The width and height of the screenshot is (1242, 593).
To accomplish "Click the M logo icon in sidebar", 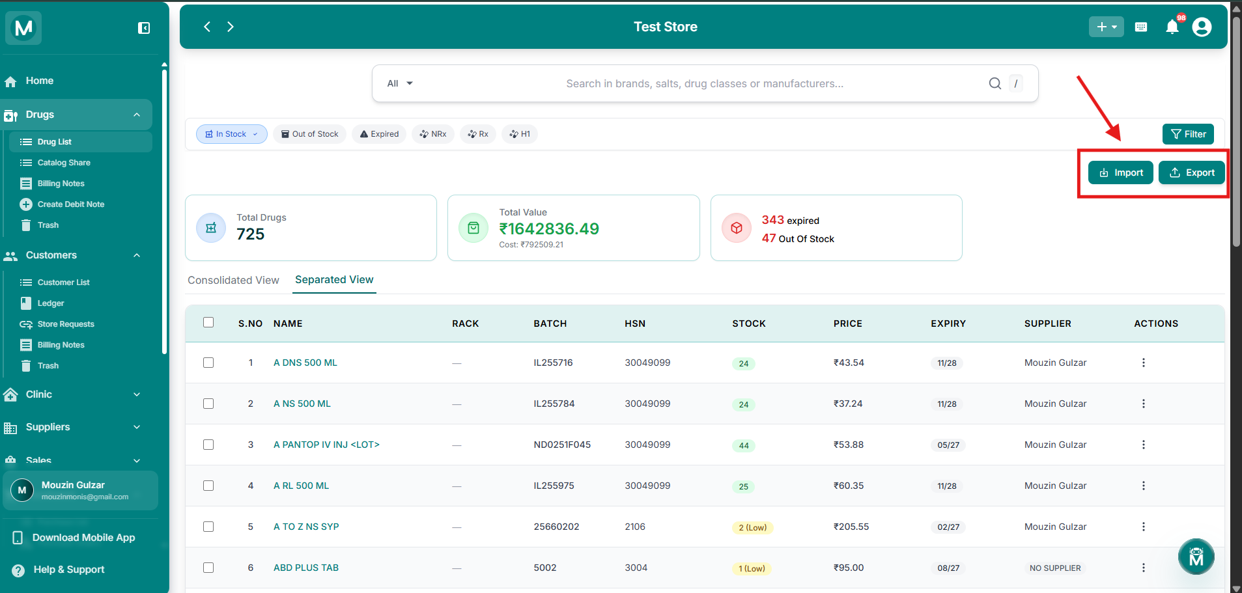I will 23,28.
